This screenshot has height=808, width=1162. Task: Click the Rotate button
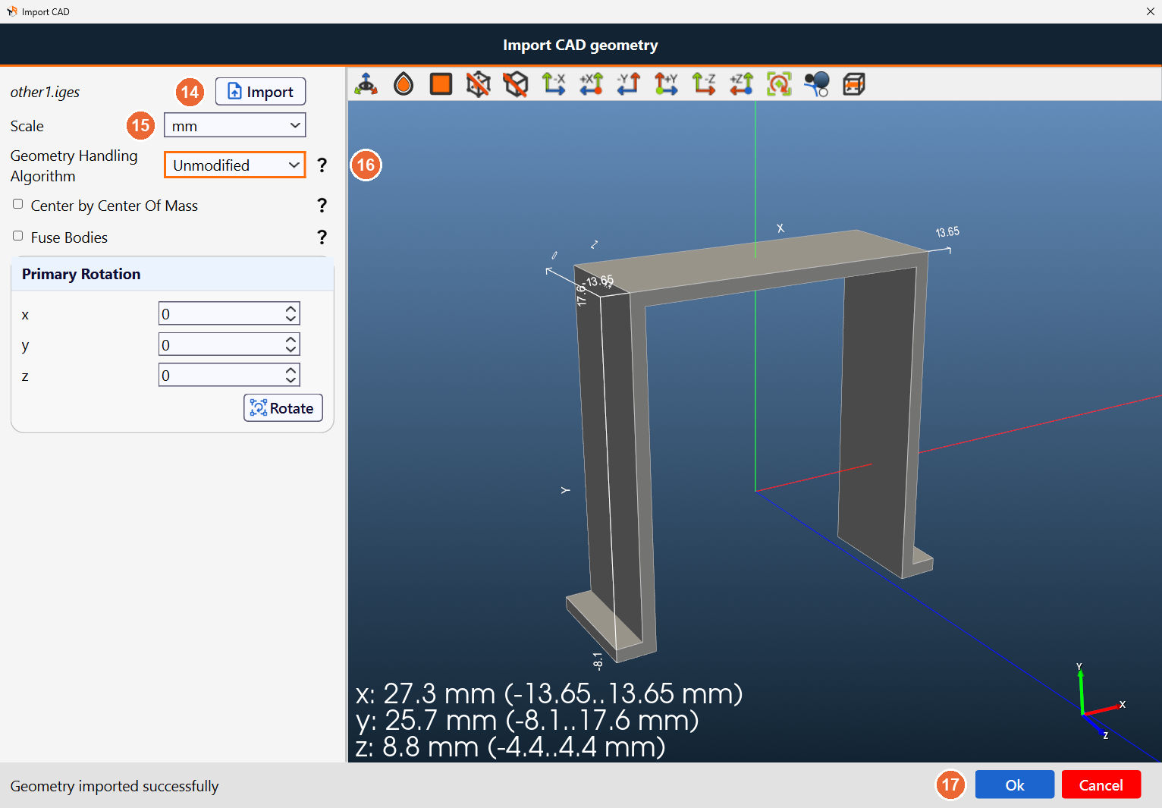pyautogui.click(x=283, y=407)
